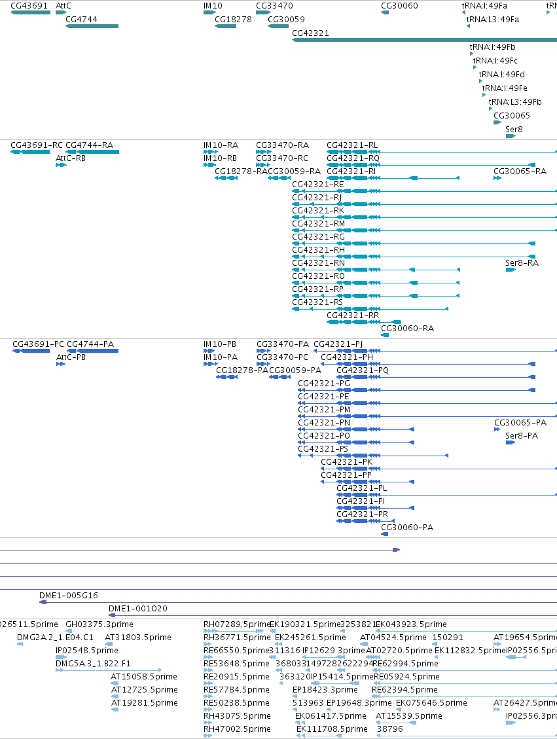
Task: Select protein CG42321-PQ
Action: 436,377
